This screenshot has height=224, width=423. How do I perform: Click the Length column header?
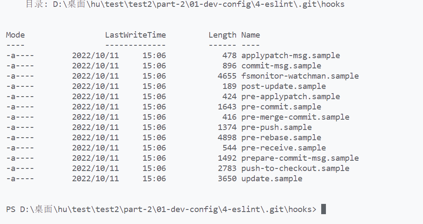(x=222, y=35)
